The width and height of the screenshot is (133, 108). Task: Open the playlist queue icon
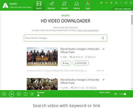tap(32, 94)
